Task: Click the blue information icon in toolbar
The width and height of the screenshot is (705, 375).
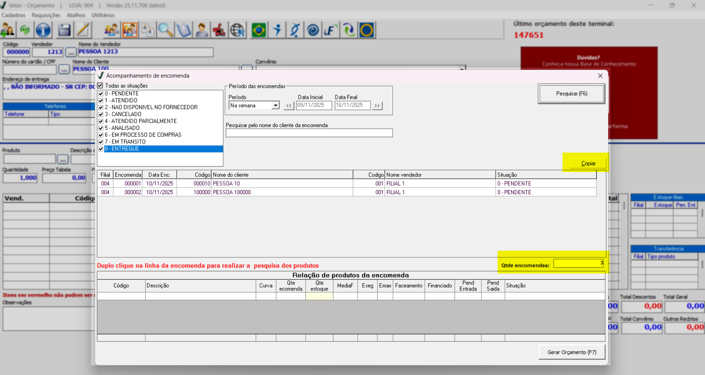Action: pos(43,30)
